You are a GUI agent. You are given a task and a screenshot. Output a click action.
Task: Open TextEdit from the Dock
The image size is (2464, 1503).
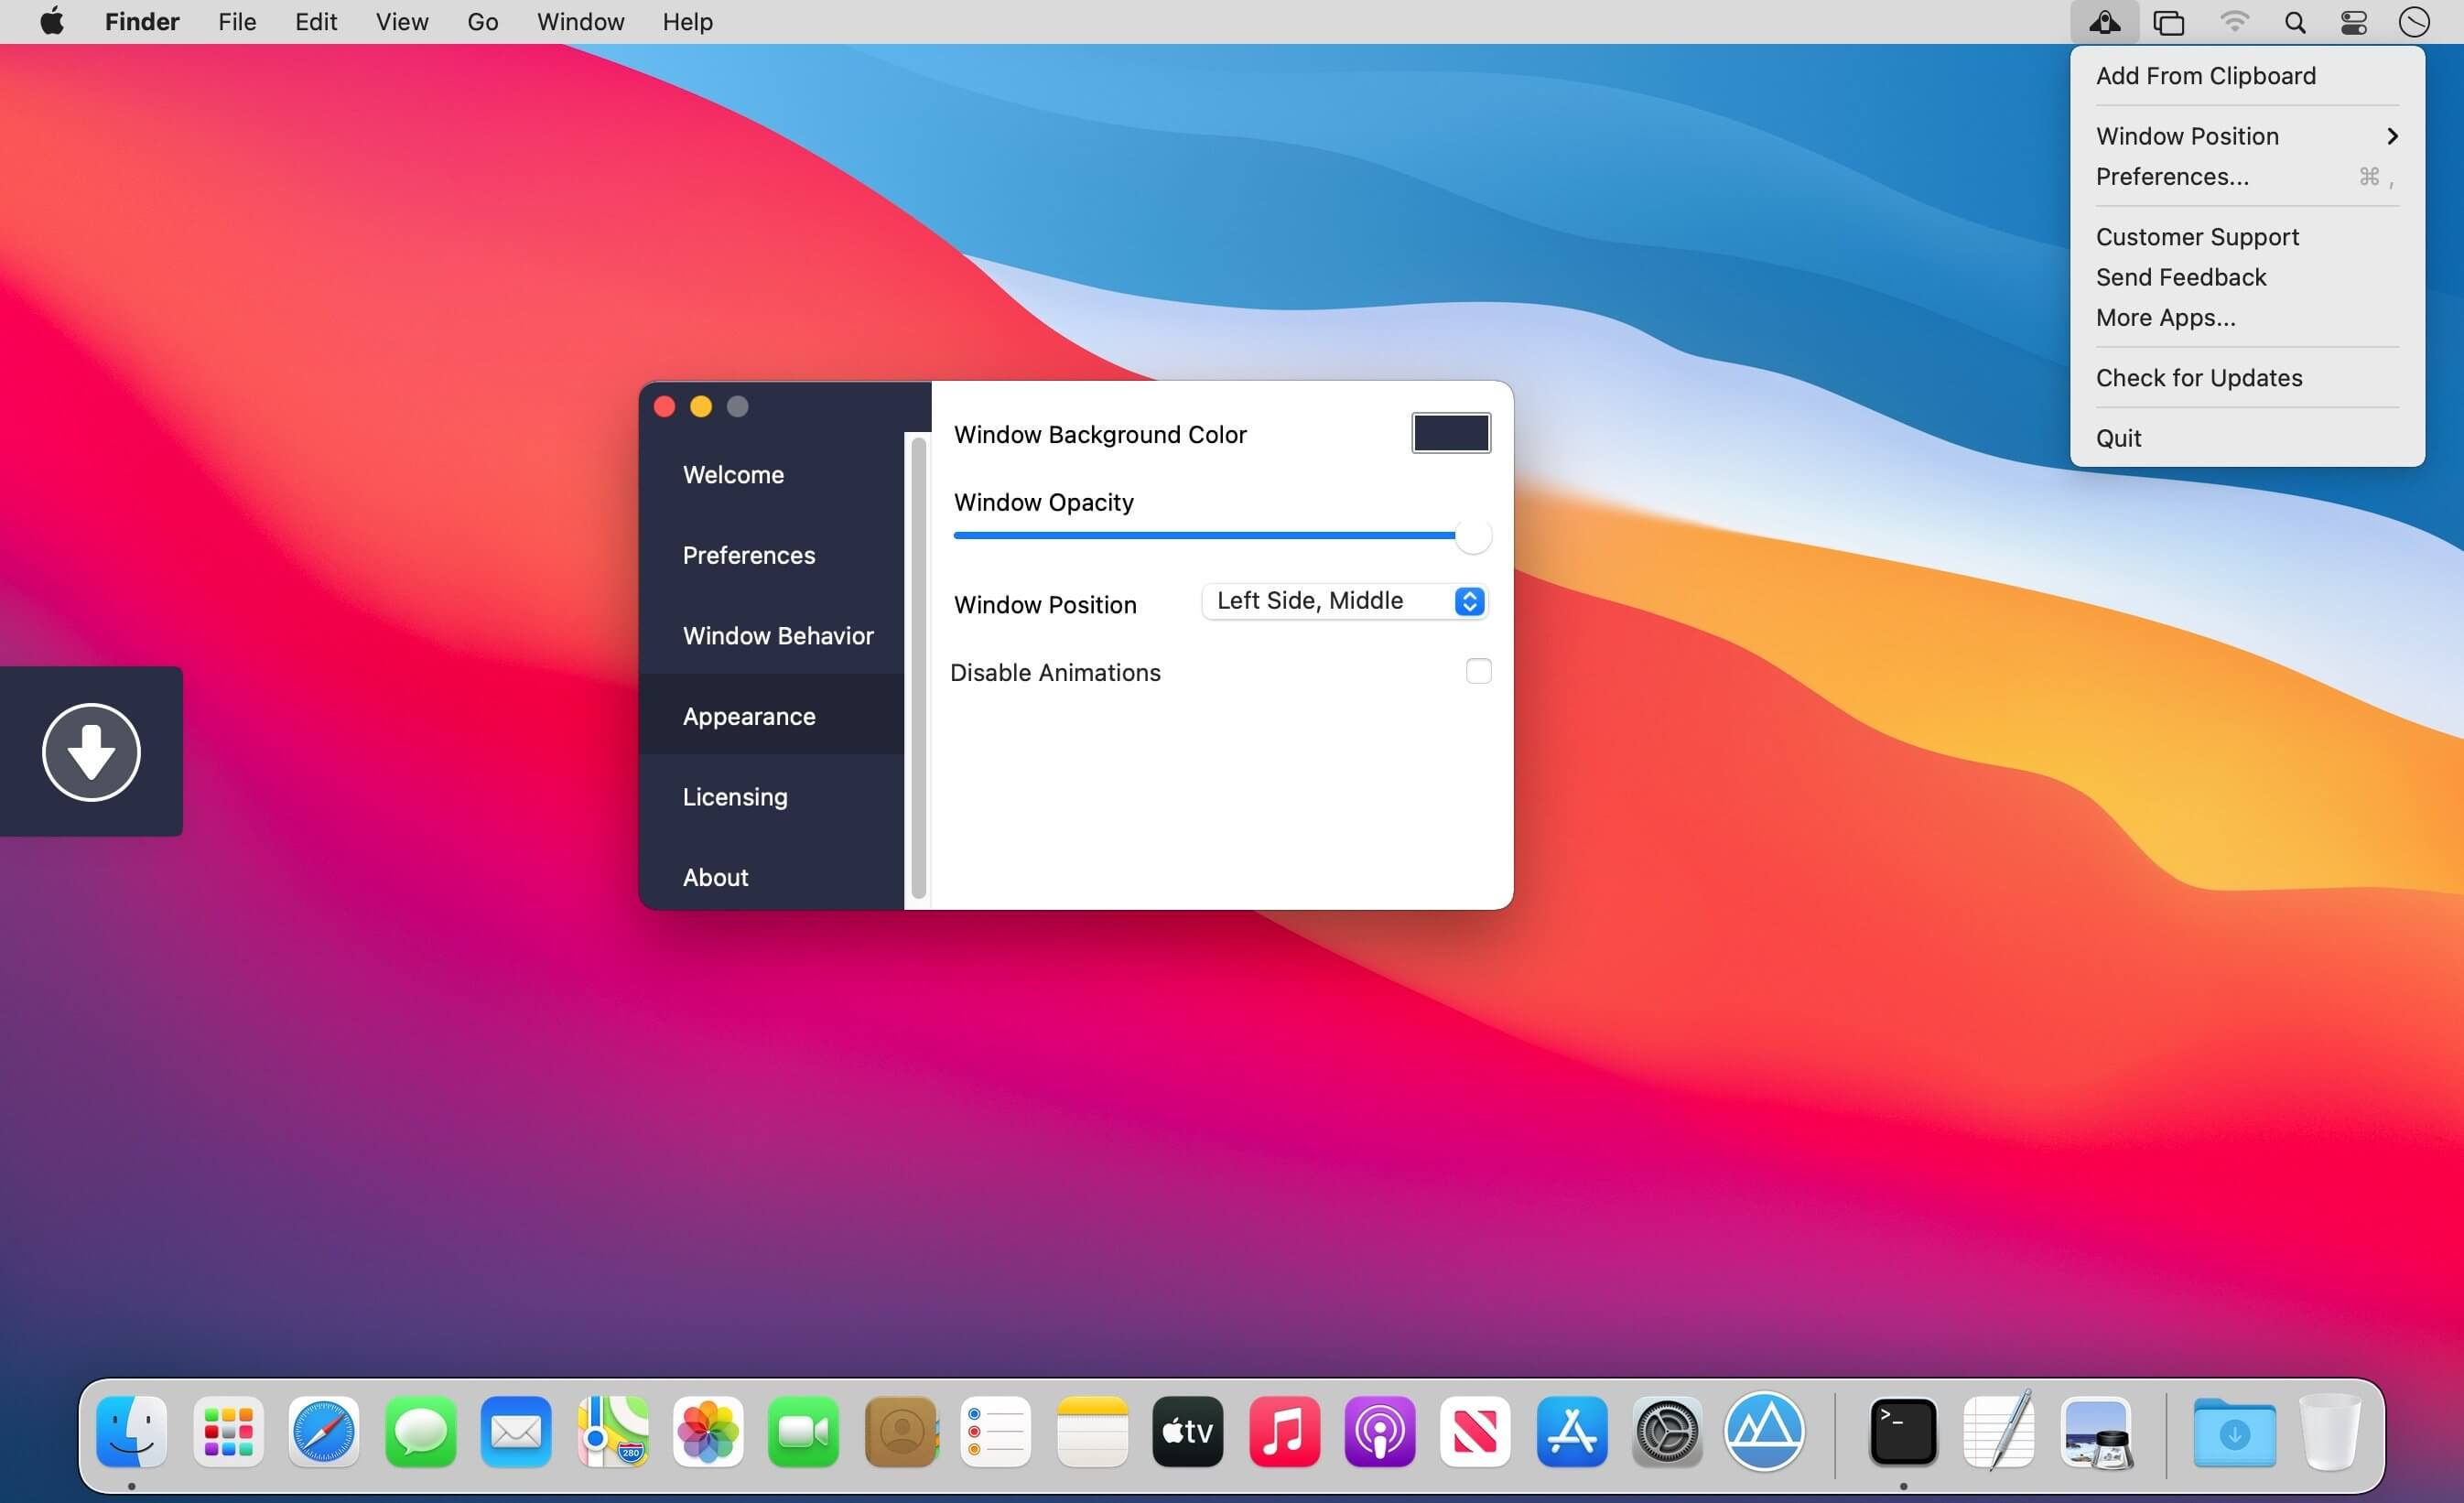pos(1999,1432)
